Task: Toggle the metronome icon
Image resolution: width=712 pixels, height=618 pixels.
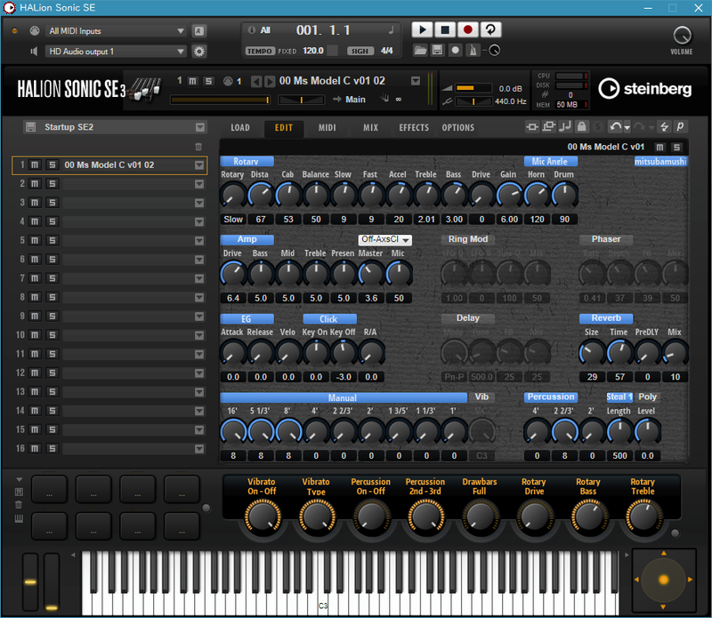Action: pyautogui.click(x=473, y=51)
